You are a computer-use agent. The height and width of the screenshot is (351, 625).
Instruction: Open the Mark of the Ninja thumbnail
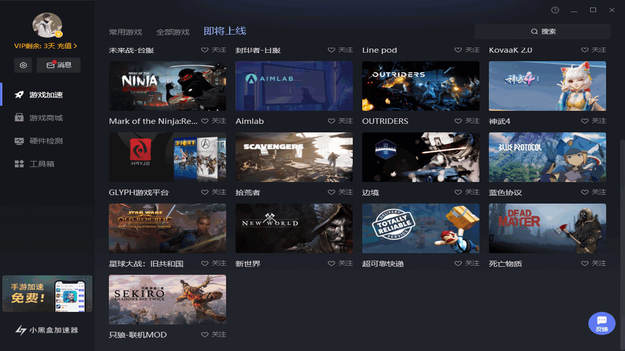coord(167,86)
